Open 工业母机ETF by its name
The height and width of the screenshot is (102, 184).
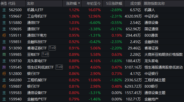coord(37,16)
